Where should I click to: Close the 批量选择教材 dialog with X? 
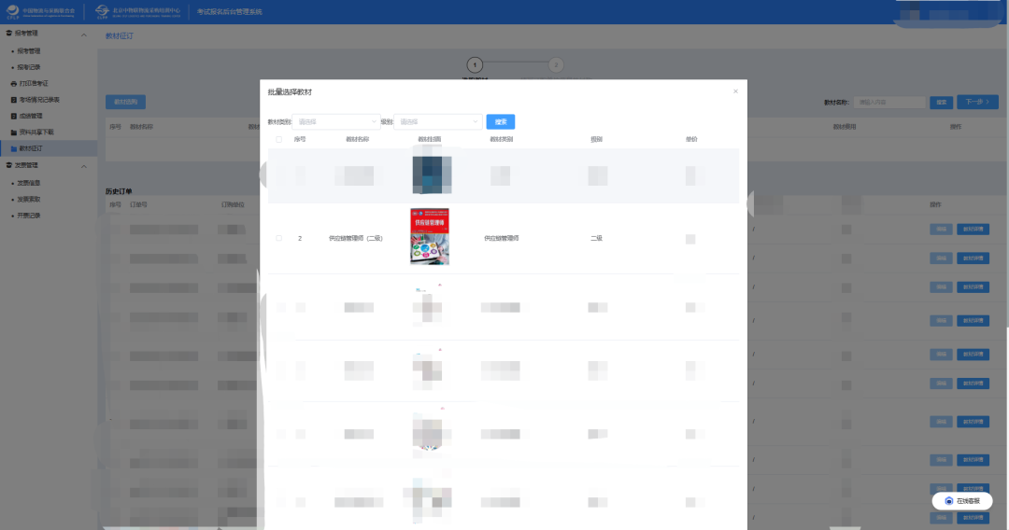pos(735,91)
